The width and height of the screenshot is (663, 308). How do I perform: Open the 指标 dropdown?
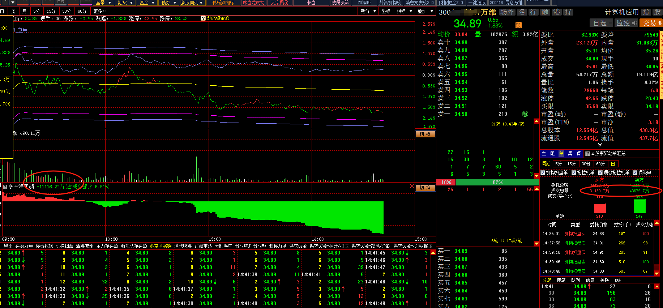pyautogui.click(x=404, y=11)
